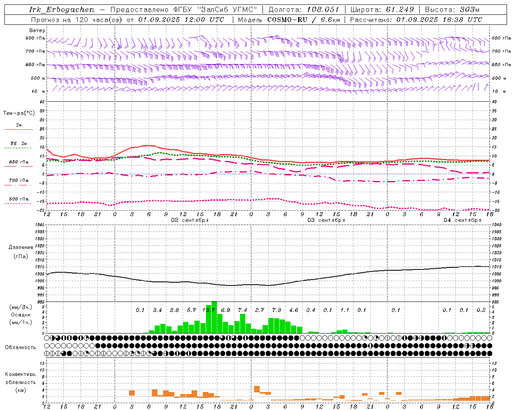
Task: Click the 3-hour precipitation value 6.9
Action: point(226,310)
